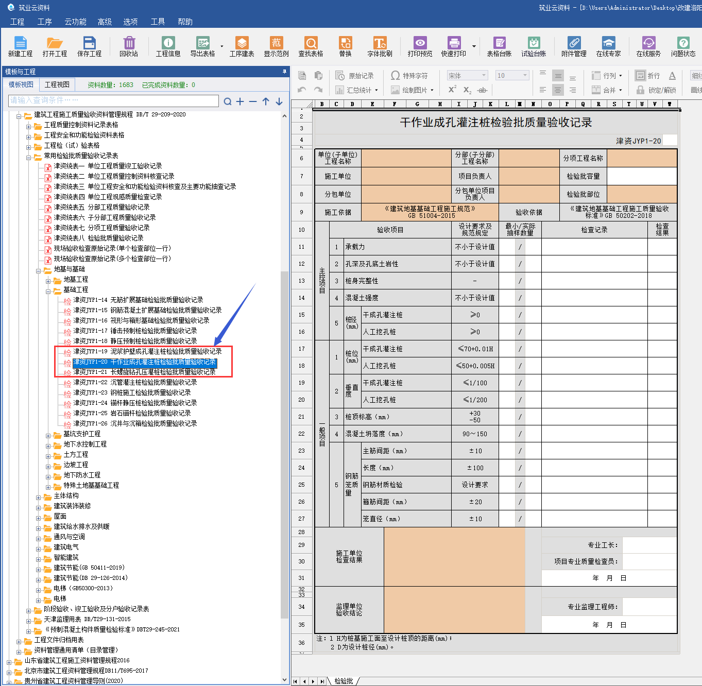Image resolution: width=702 pixels, height=686 pixels.
Task: Click the 在线专家 online expert icon
Action: pyautogui.click(x=608, y=46)
